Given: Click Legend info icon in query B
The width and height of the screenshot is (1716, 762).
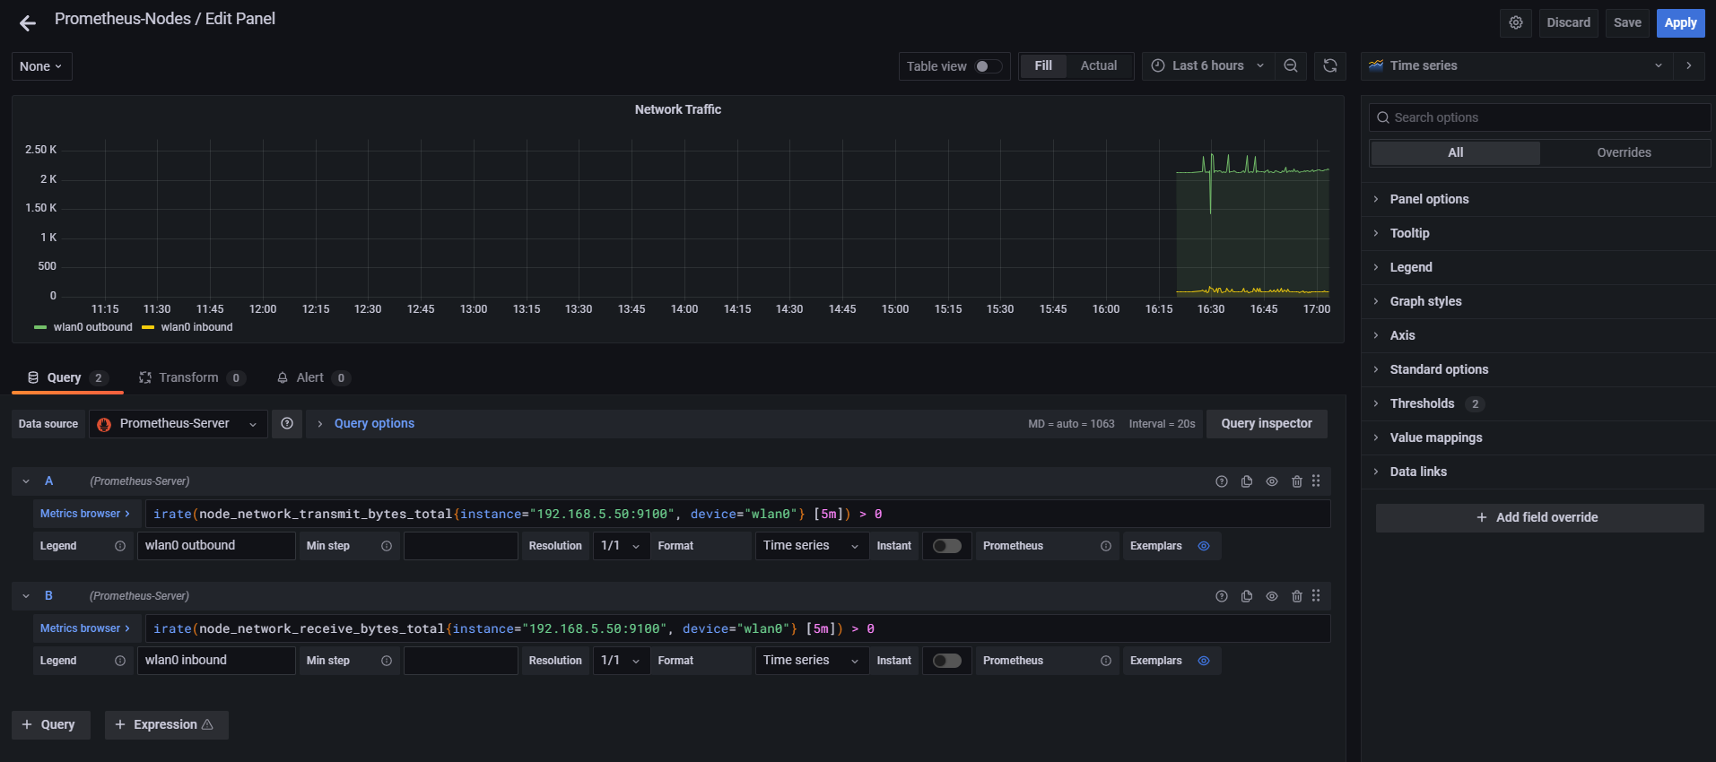Looking at the screenshot, I should [x=120, y=661].
